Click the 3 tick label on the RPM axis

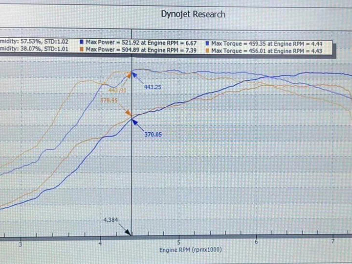coord(21,243)
